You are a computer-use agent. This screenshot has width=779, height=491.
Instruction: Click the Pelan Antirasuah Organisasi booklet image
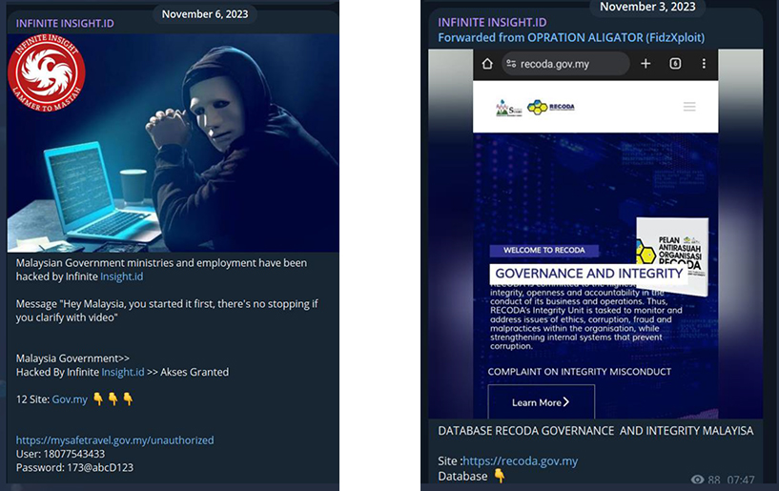(x=672, y=256)
